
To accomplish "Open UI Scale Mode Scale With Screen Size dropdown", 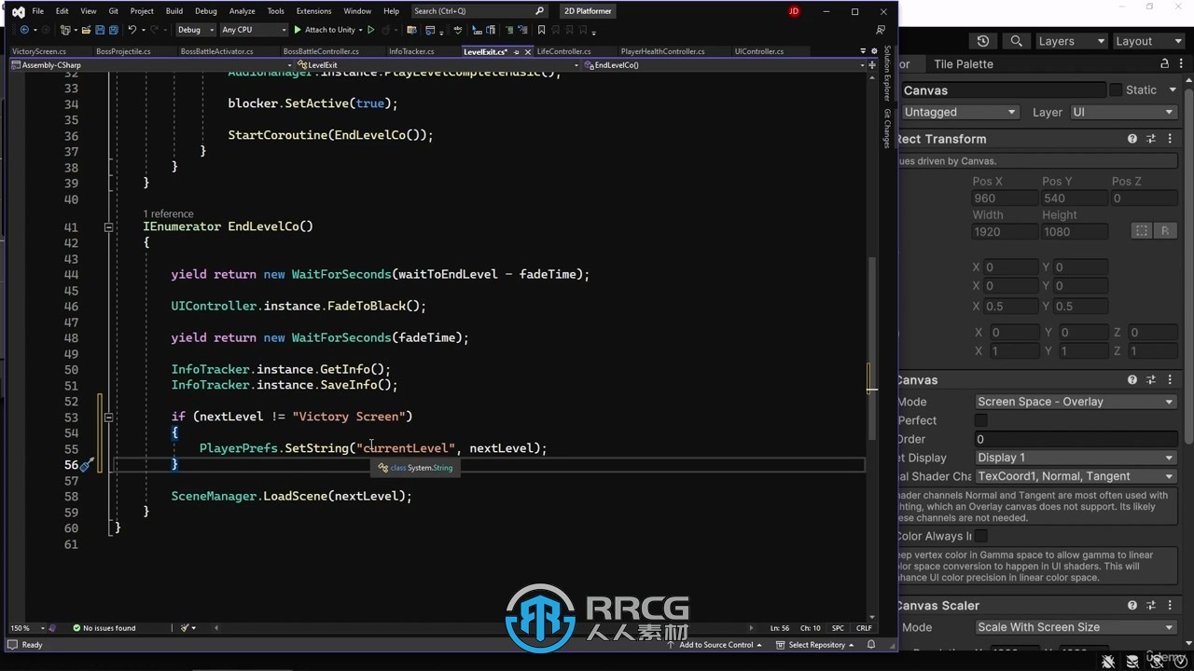I will click(x=1076, y=627).
